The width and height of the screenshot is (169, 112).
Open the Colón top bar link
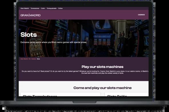(43, 8)
